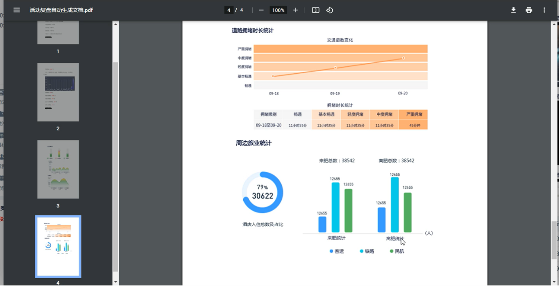Viewport: 559px width, 286px height.
Task: Print the document
Action: 529,10
